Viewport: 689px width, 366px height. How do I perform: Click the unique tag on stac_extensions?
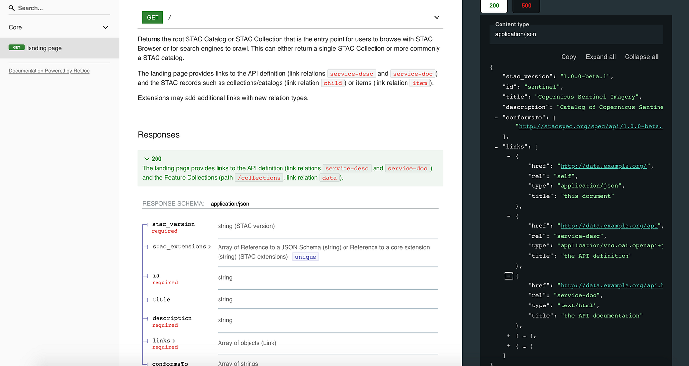click(305, 257)
